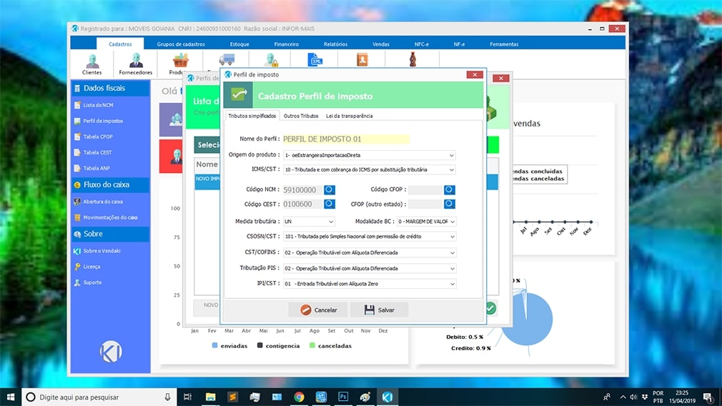Open Photoshop from the Windows taskbar
722x406 pixels.
pyautogui.click(x=342, y=397)
